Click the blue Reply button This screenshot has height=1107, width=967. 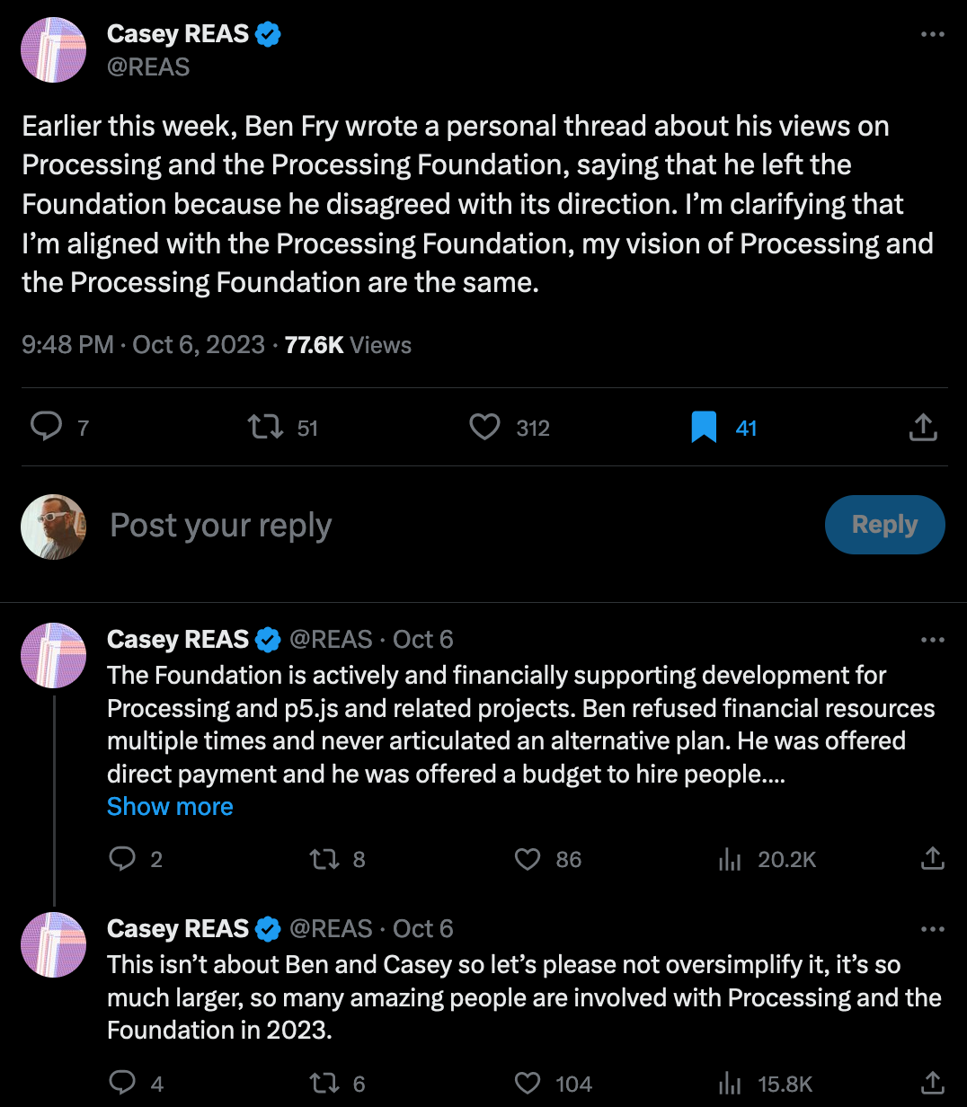pyautogui.click(x=884, y=525)
